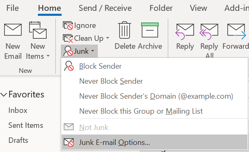249x152 pixels.
Task: Expand the Clean Up dropdown arrow
Action: (x=108, y=38)
